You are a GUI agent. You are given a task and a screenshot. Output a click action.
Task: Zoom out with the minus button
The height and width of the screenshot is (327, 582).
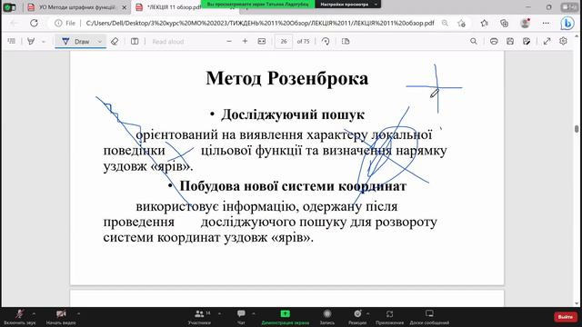coord(229,41)
